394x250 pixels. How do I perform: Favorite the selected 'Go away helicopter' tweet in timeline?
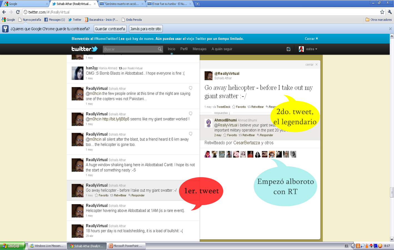pyautogui.click(x=101, y=195)
